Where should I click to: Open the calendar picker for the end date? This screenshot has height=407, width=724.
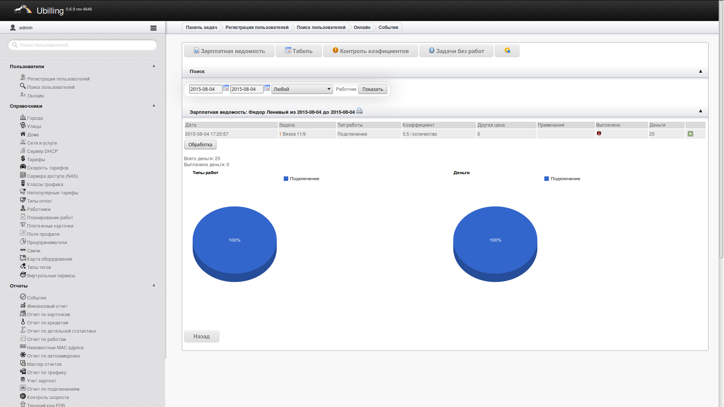pos(267,88)
